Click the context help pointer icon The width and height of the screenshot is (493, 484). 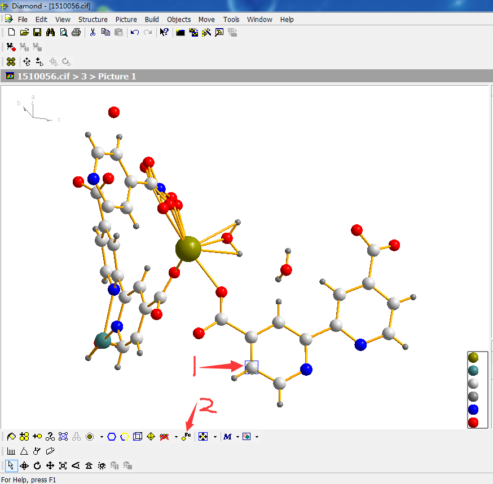click(164, 32)
